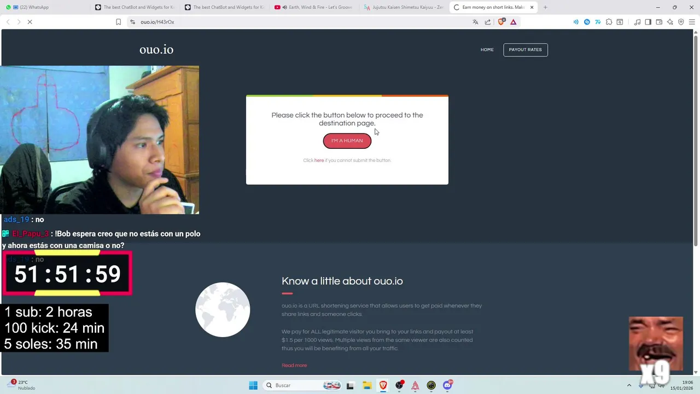Open media playback controls
The height and width of the screenshot is (394, 700).
click(637, 22)
